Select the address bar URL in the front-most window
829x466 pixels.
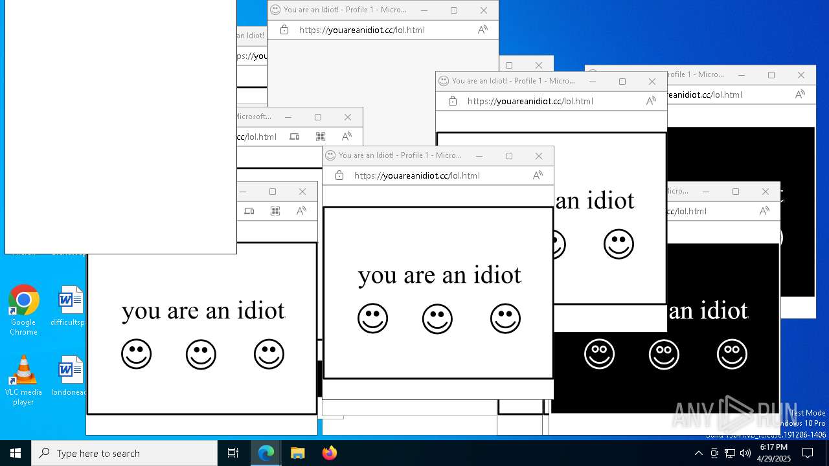click(417, 175)
